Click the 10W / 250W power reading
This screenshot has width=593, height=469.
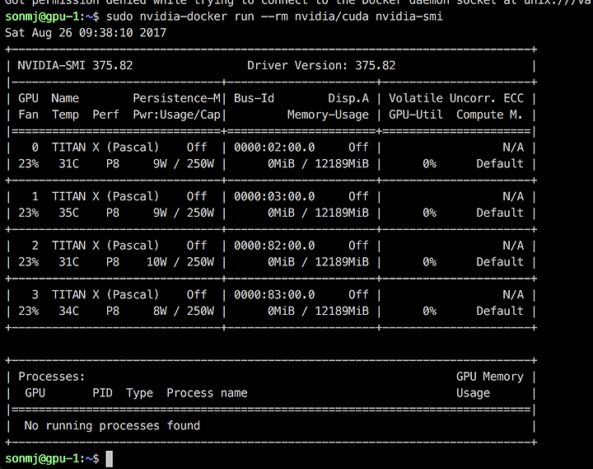[180, 262]
